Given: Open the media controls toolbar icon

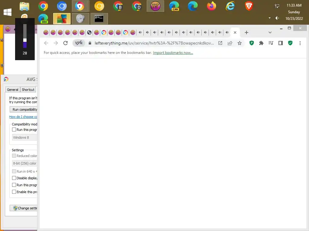Looking at the screenshot, I should point(271,43).
